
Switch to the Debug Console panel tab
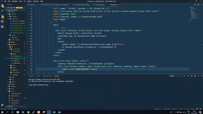coord(47,76)
